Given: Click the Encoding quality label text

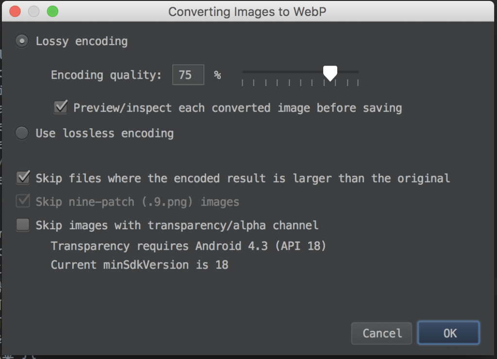Looking at the screenshot, I should [106, 75].
